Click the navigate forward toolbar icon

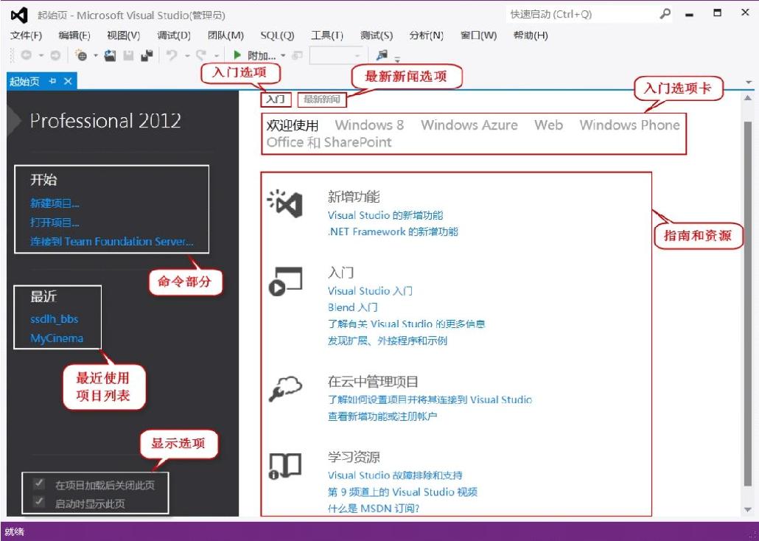pos(55,56)
